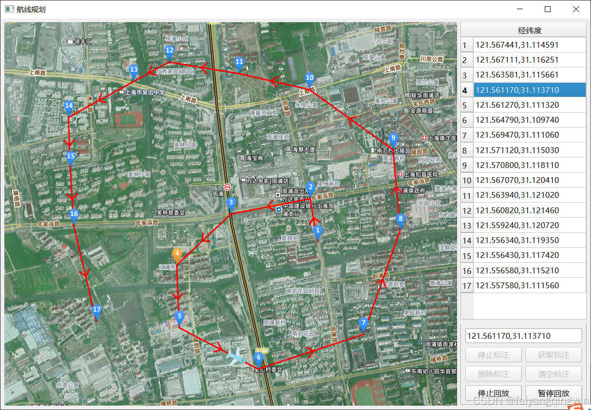Select waypoint marker 13 on map
The image size is (591, 410).
[134, 71]
